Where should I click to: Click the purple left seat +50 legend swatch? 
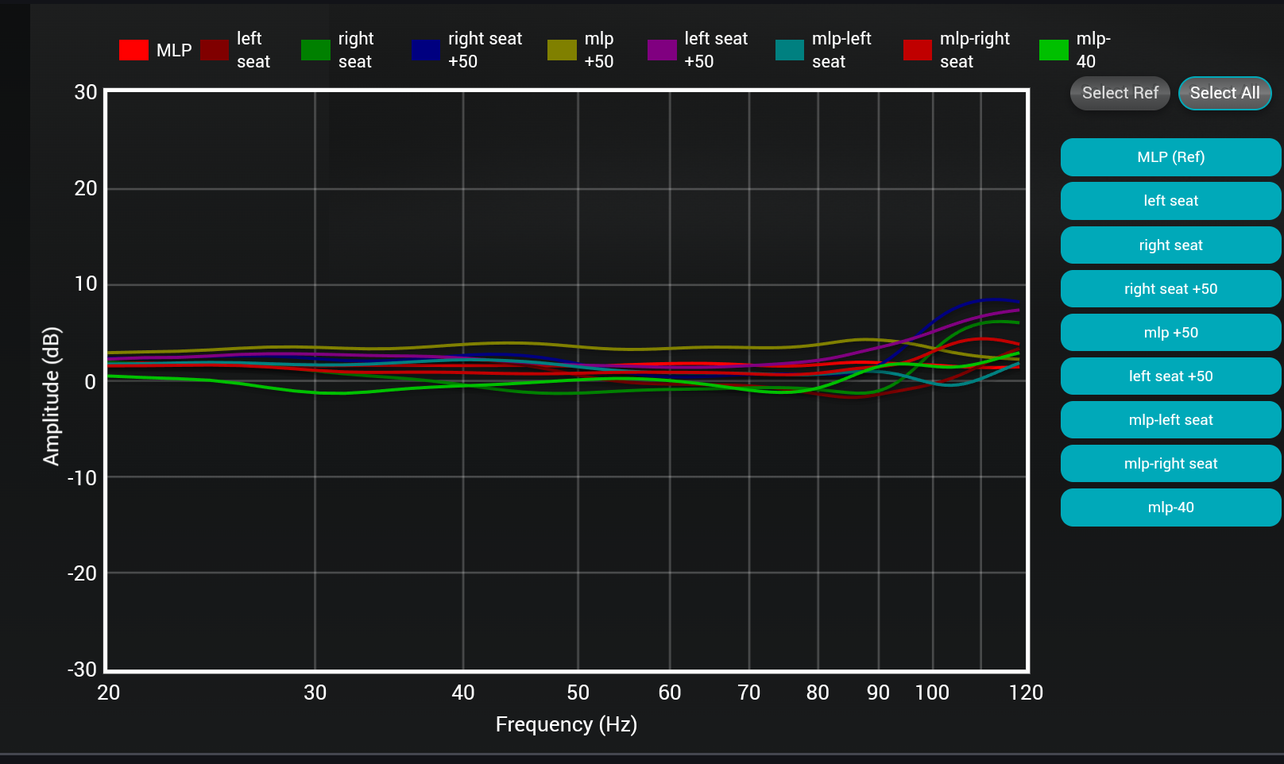click(x=662, y=50)
